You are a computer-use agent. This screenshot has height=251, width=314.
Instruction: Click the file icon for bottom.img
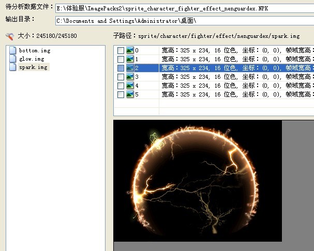tap(13, 51)
